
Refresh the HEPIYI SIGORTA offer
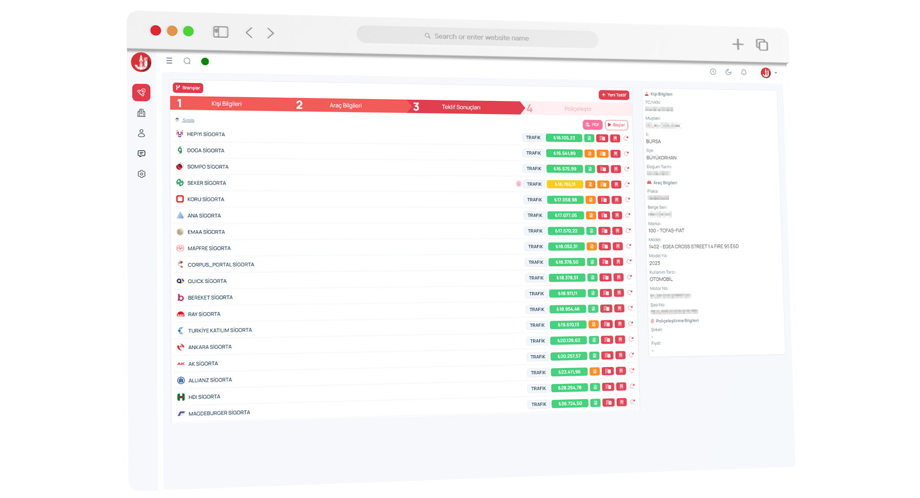(626, 138)
